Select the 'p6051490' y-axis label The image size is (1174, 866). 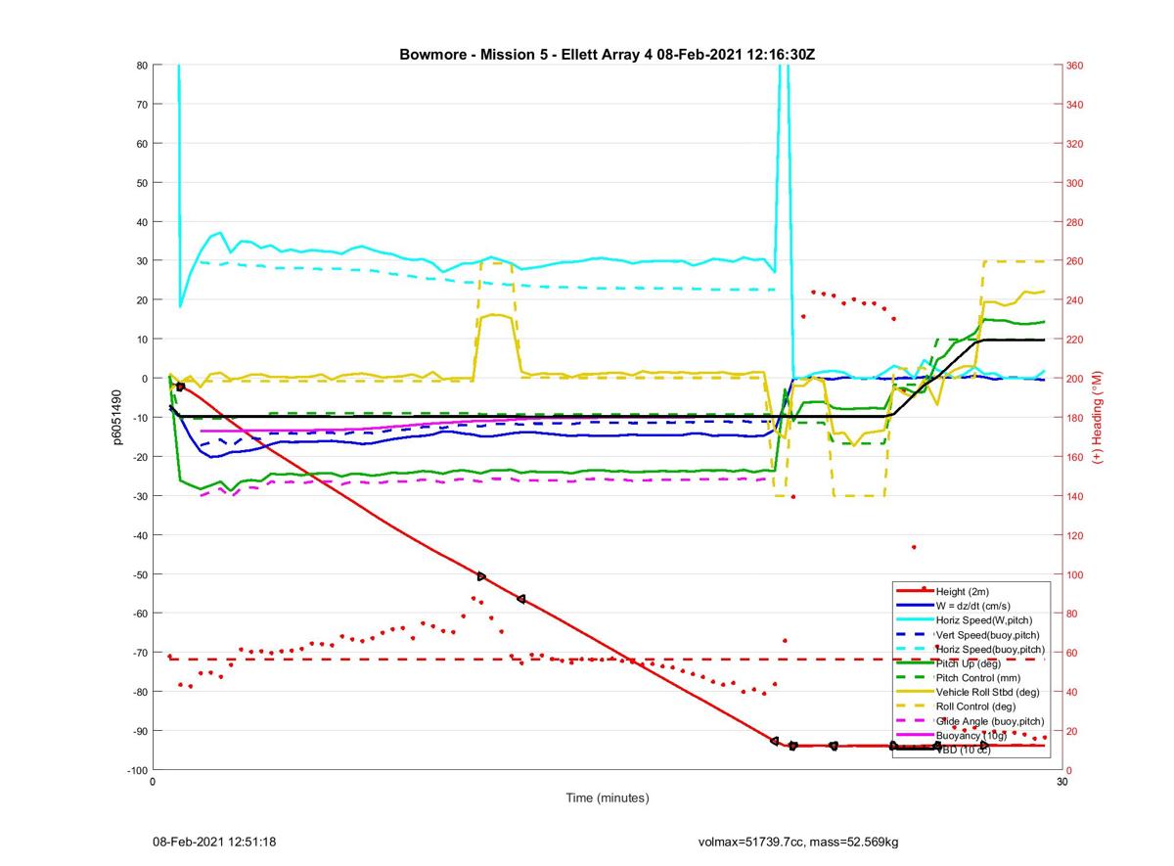115,418
